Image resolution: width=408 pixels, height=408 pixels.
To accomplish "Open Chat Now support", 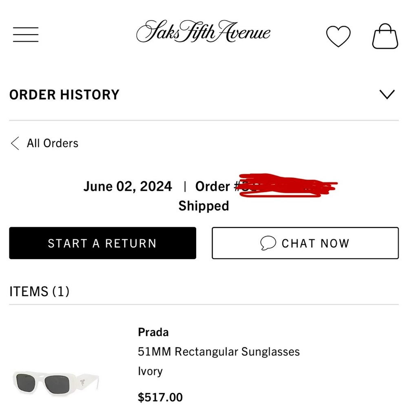I will point(304,243).
